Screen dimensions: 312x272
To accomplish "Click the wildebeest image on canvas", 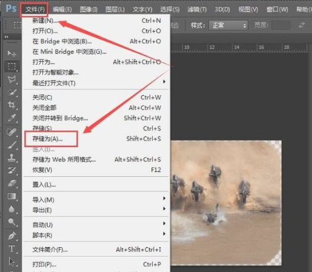I will click(x=226, y=203).
